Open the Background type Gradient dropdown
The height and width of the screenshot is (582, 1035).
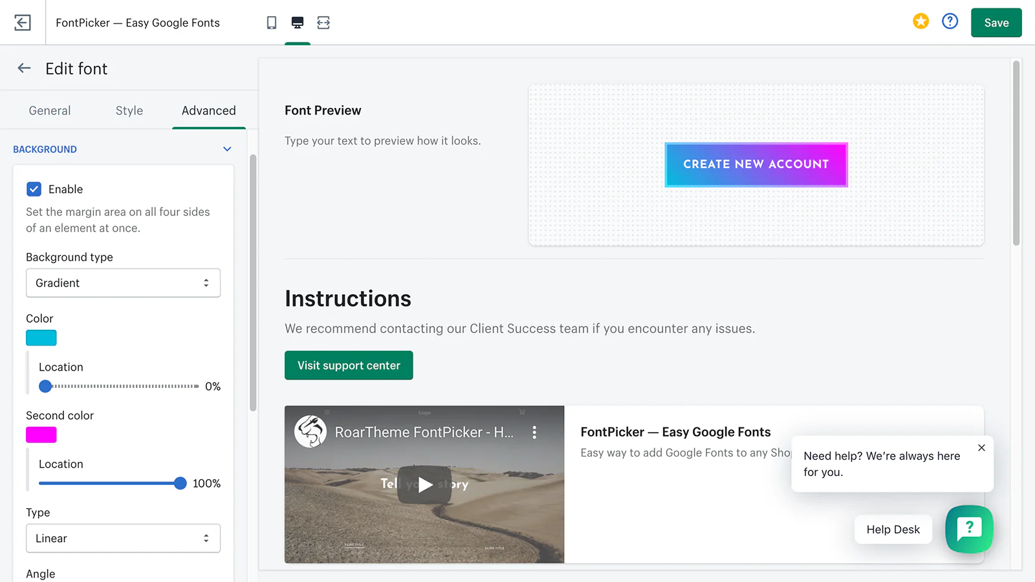point(123,283)
